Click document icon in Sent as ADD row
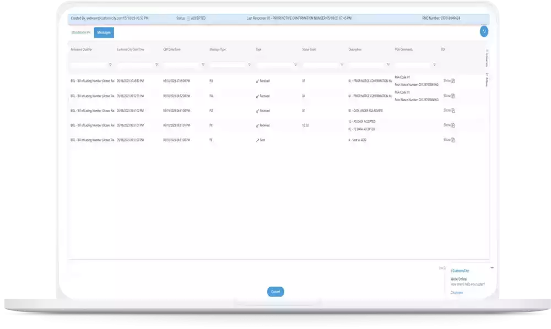551x329 pixels. click(x=453, y=140)
